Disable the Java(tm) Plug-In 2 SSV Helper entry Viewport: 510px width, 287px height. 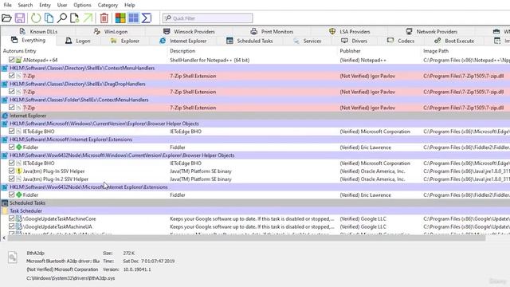point(12,179)
